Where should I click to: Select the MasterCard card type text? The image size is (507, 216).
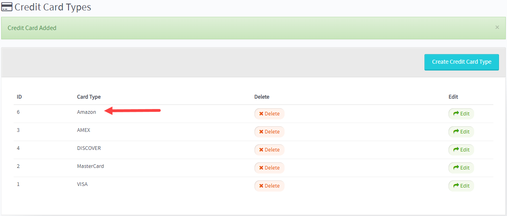(x=91, y=166)
